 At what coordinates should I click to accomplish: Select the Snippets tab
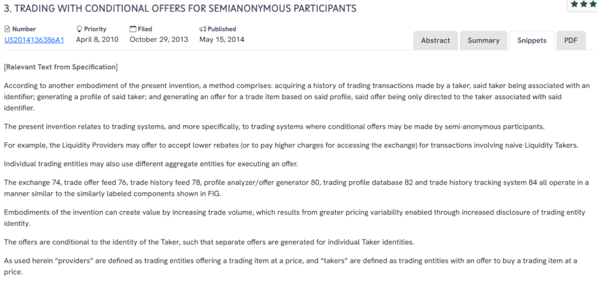531,40
